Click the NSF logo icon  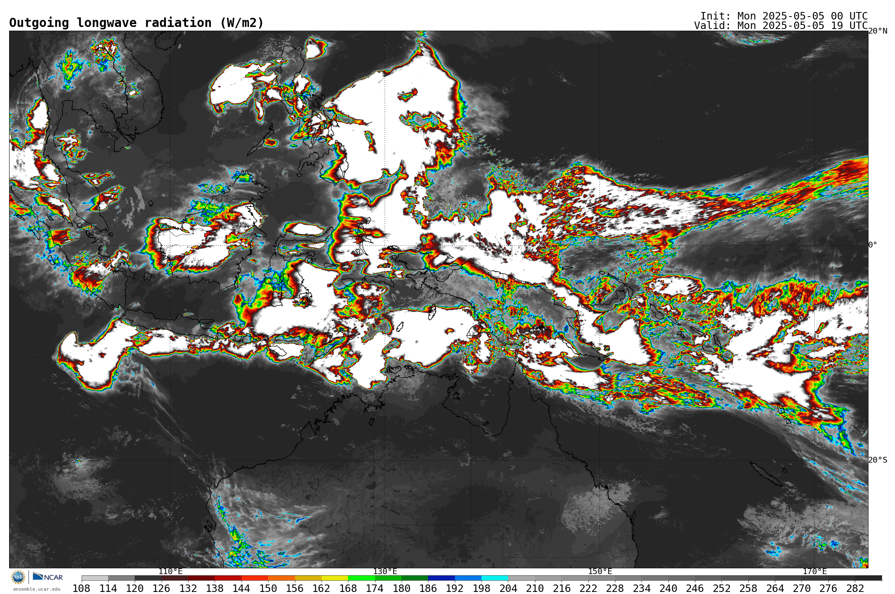coord(18,577)
